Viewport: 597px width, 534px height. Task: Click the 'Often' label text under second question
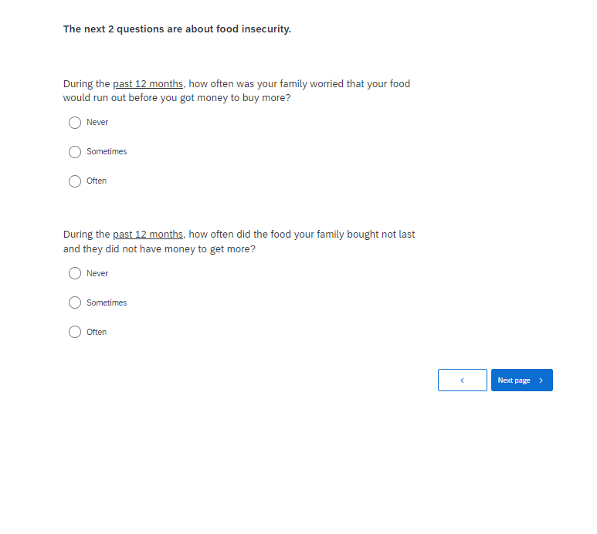(97, 333)
